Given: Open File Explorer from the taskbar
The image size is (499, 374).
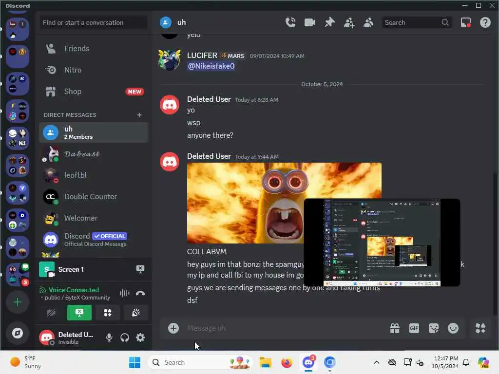Looking at the screenshot, I should click(265, 362).
